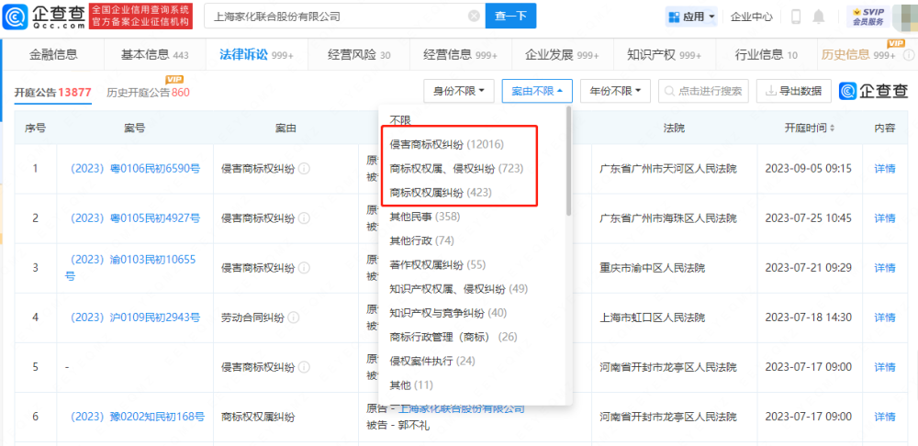Open case (2023)豫0202知民初168号
This screenshot has width=918, height=446.
tap(138, 417)
